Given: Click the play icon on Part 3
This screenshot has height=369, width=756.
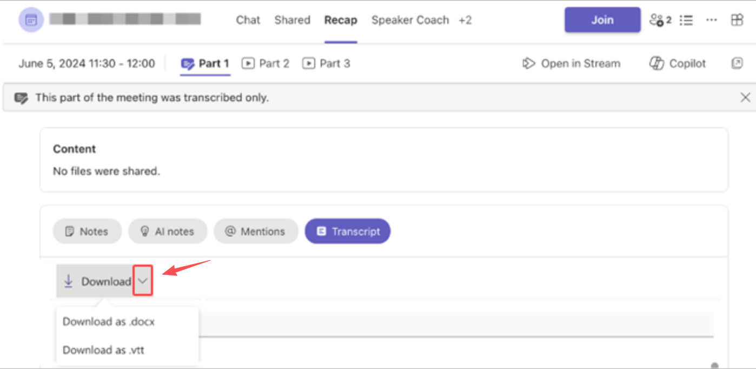Looking at the screenshot, I should (308, 63).
